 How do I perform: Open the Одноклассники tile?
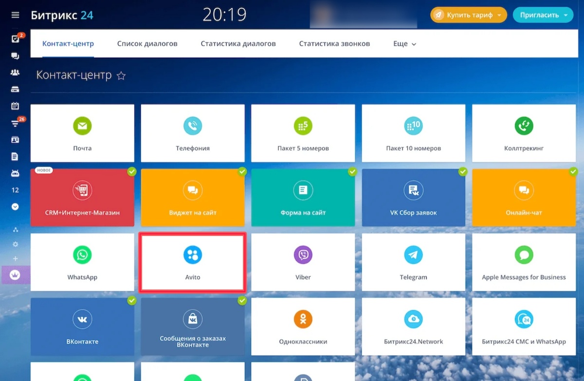coord(303,326)
